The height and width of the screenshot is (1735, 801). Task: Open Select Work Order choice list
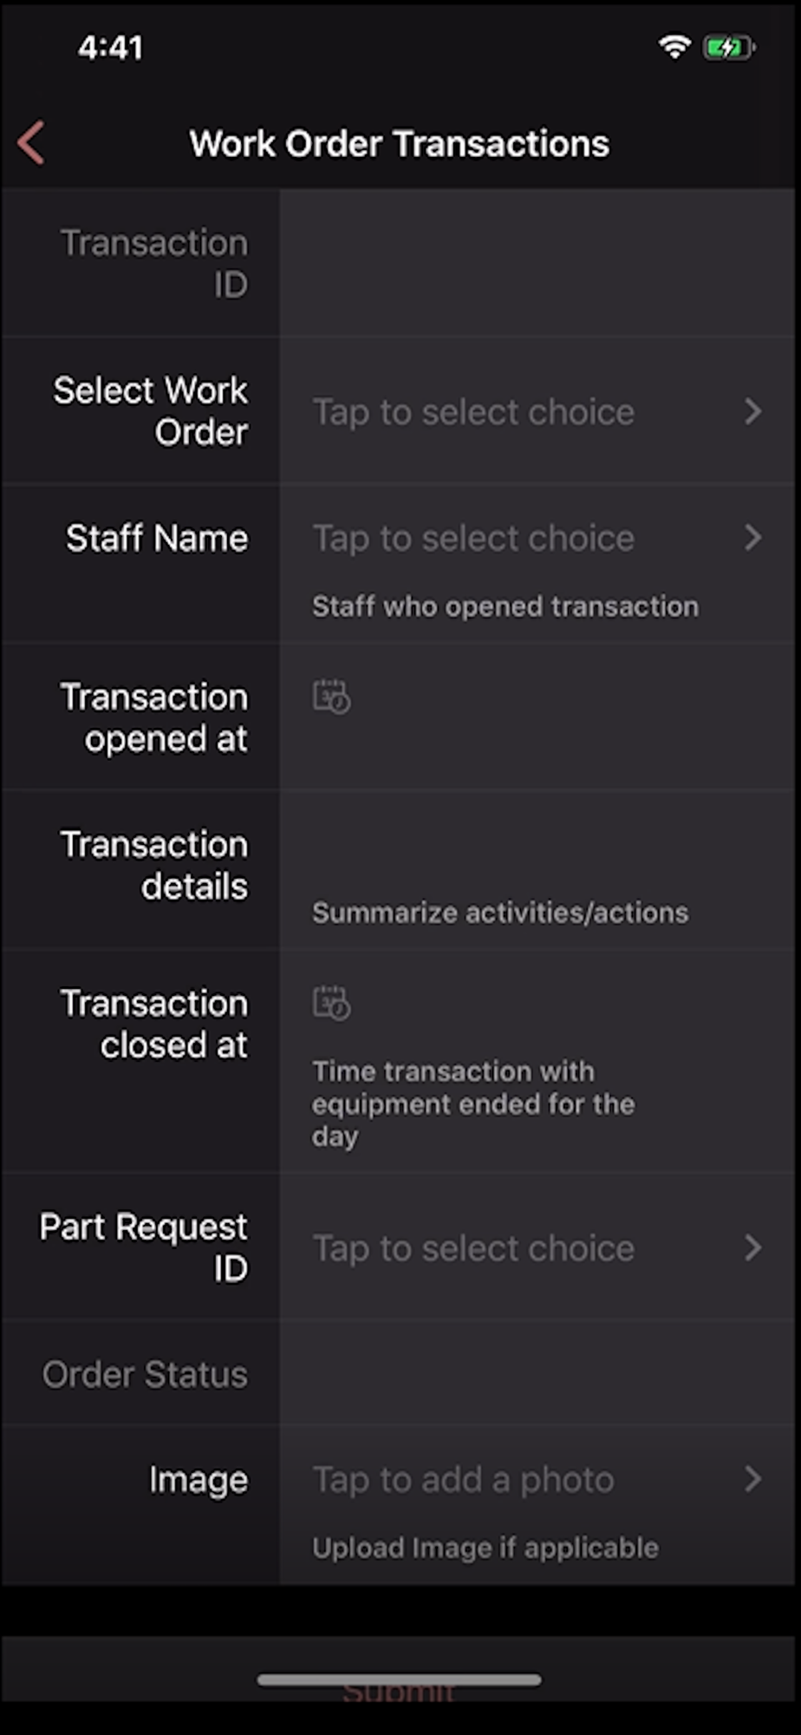(x=537, y=411)
